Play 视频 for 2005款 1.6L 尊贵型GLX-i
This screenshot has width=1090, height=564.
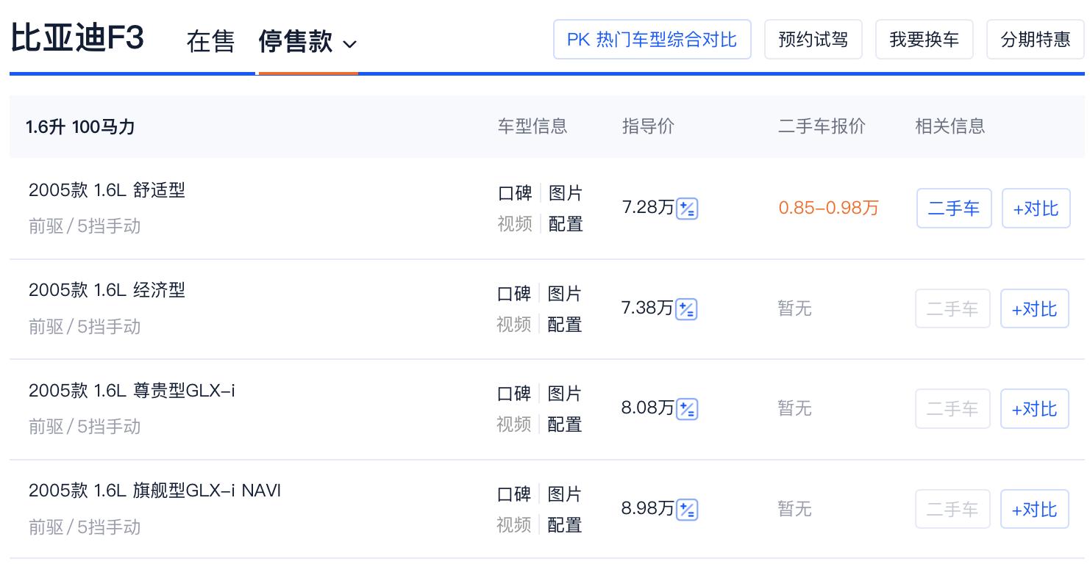pos(514,424)
